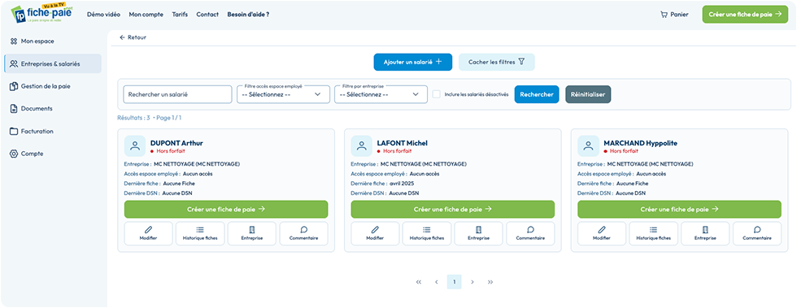797x308 pixels.
Task: Open Historique fiches for LAFONT Michel
Action: pos(427,233)
